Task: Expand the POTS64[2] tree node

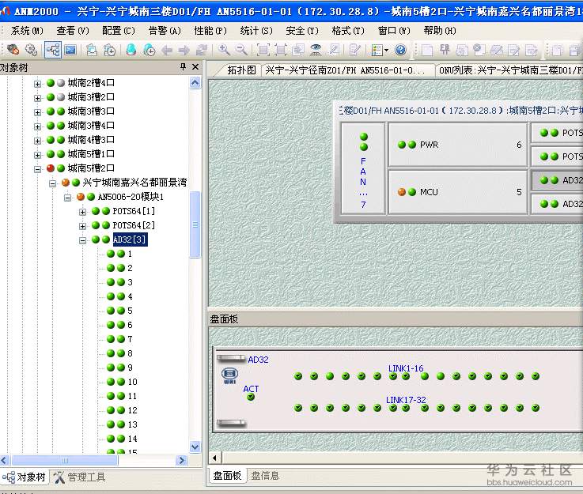Action: click(82, 226)
